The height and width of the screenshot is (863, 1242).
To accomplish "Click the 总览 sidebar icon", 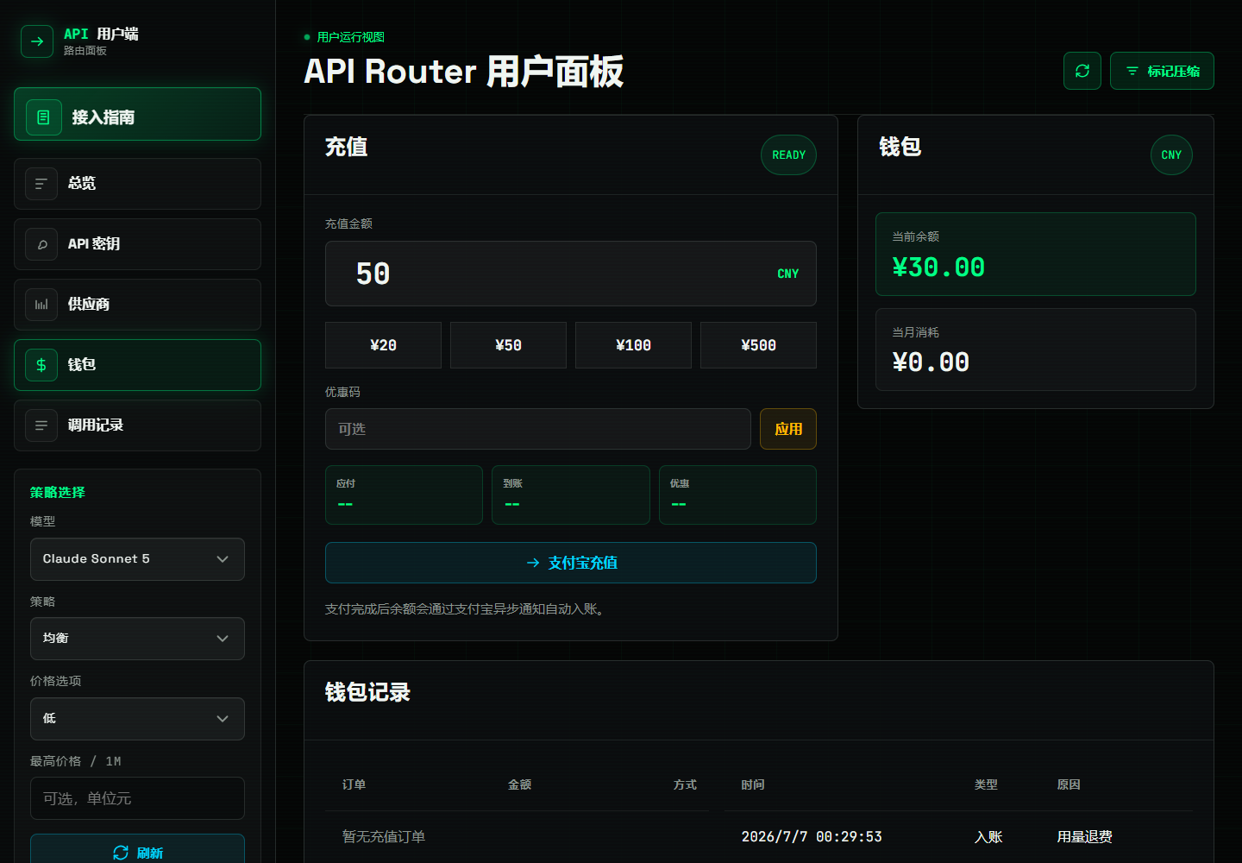I will pos(41,184).
